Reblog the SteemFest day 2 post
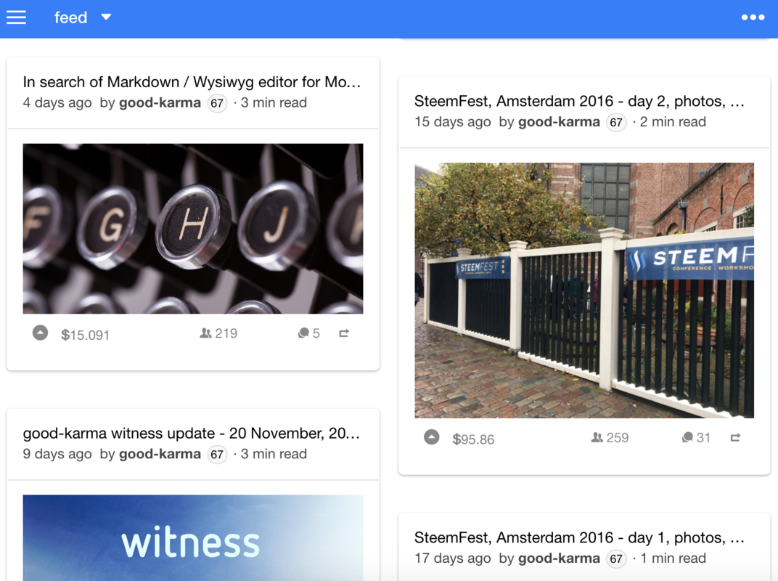778x581 pixels. point(735,437)
